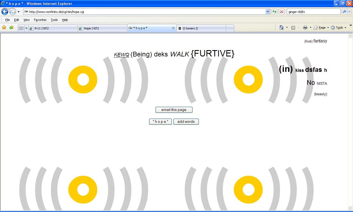
Task: Click the Add to Favorites star-plus icon
Action: (11, 28)
